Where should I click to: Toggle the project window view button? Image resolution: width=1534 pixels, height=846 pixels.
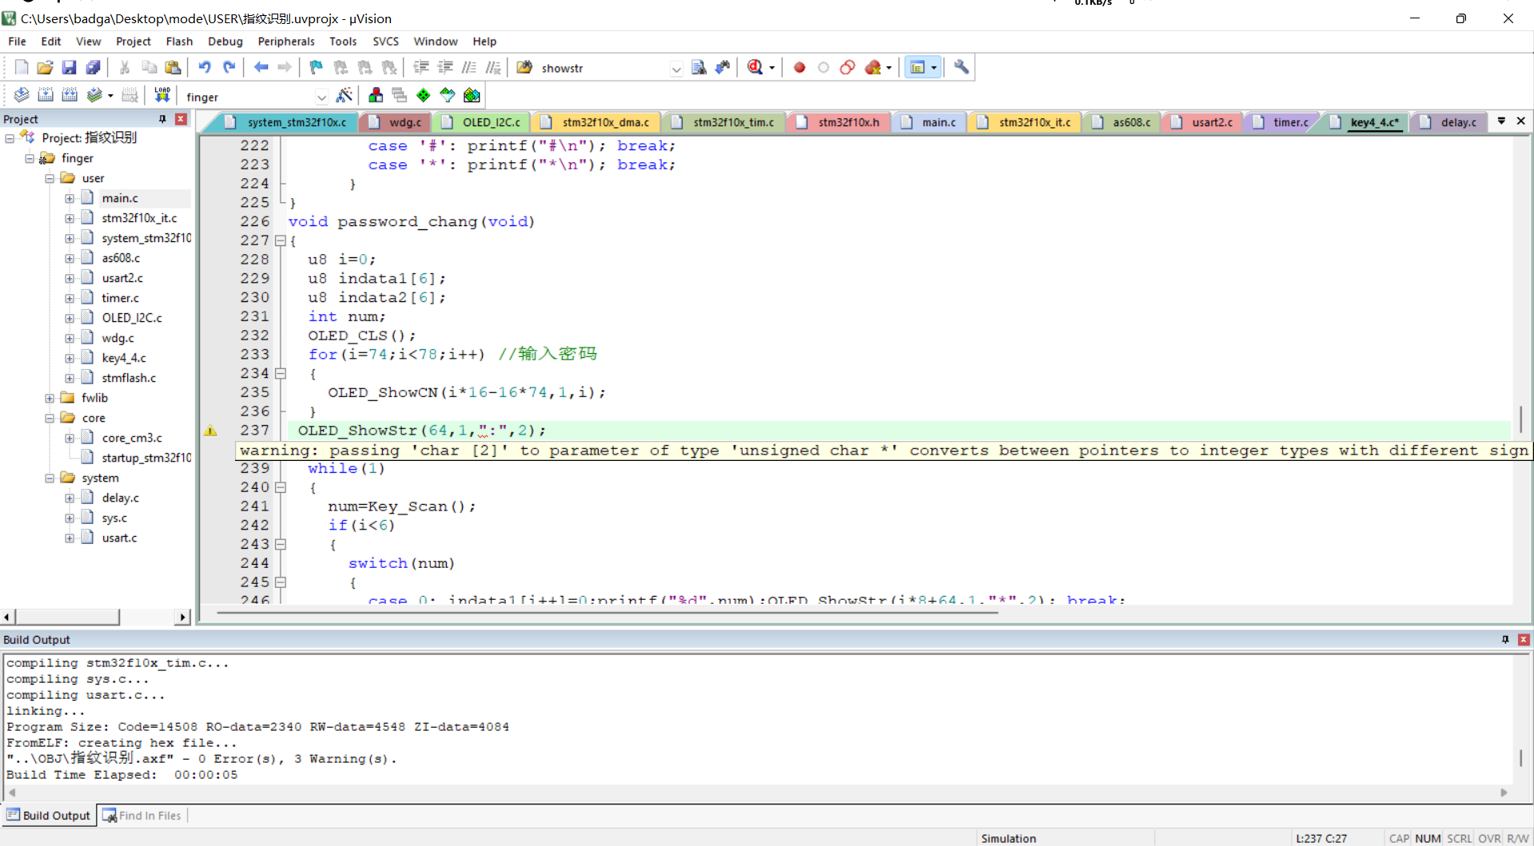pyautogui.click(x=918, y=68)
